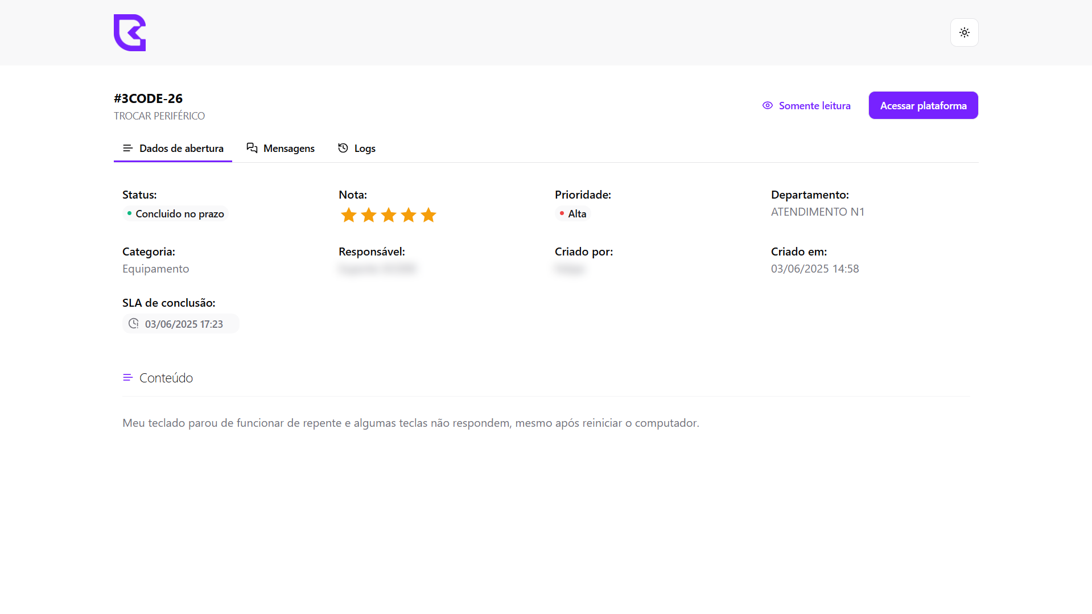This screenshot has width=1092, height=614.
Task: Click the blurred Criado por name
Action: tap(570, 269)
